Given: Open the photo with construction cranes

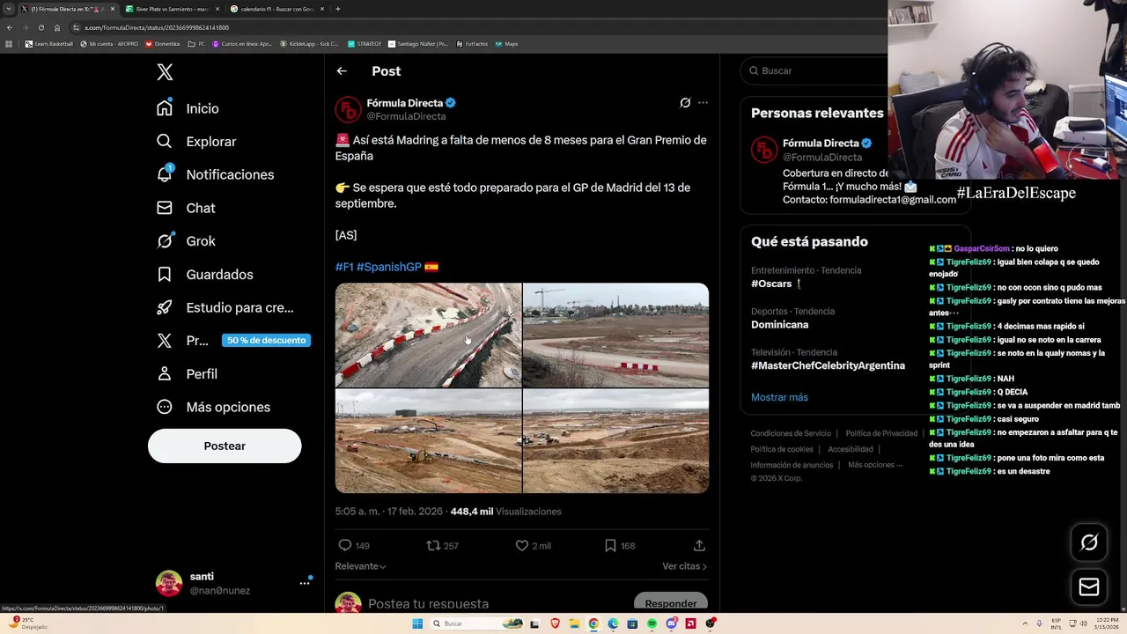Looking at the screenshot, I should pos(615,335).
